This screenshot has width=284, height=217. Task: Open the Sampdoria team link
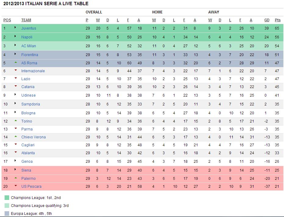tap(31, 104)
